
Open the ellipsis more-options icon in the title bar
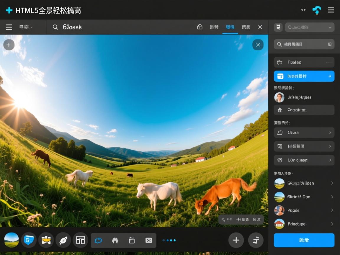pyautogui.click(x=303, y=10)
